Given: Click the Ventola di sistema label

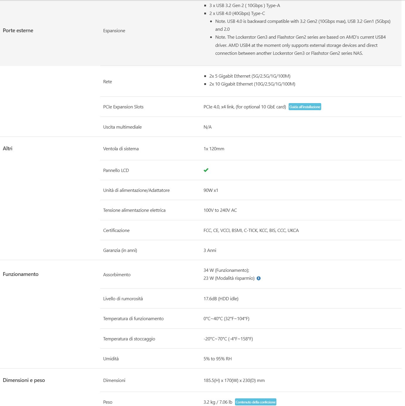Looking at the screenshot, I should point(121,149).
